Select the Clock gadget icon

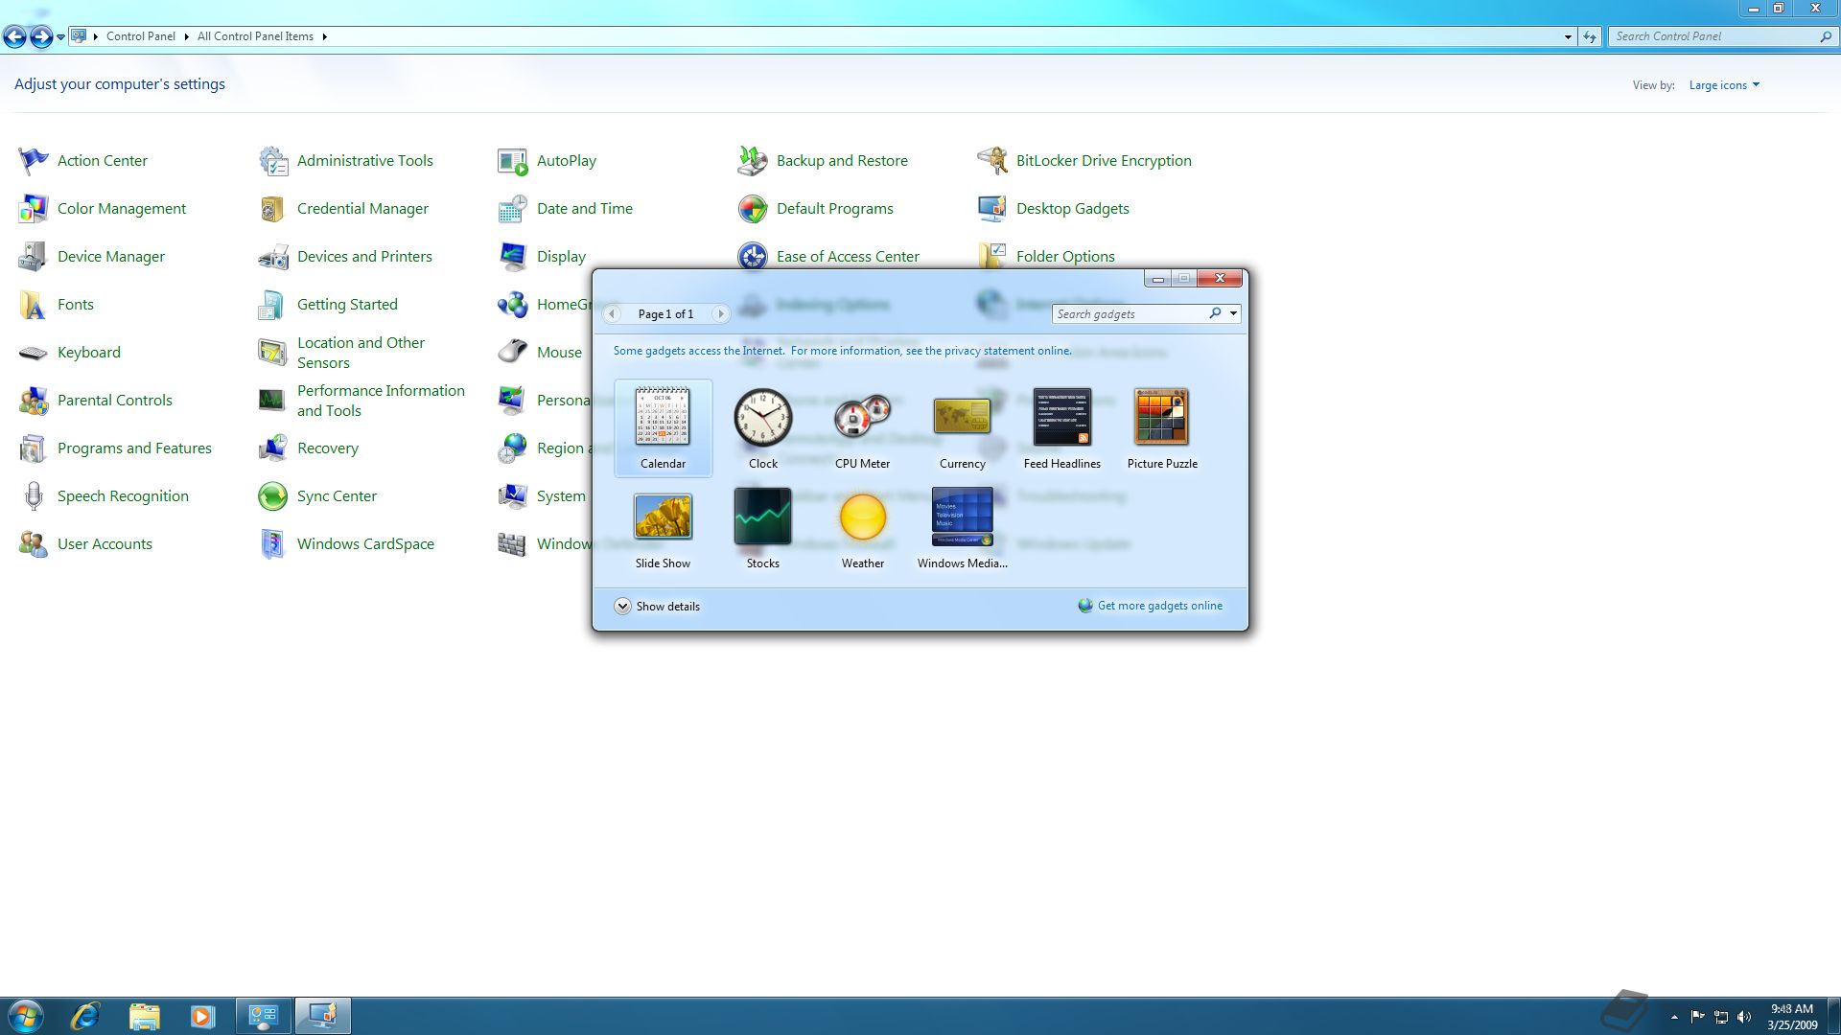click(763, 417)
